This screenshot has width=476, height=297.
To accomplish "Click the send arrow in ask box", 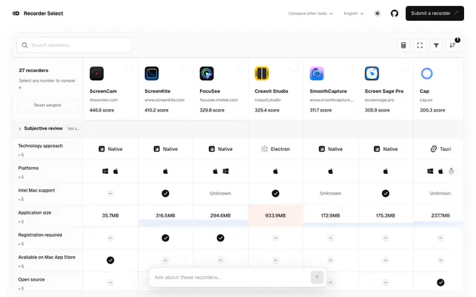I will [317, 277].
